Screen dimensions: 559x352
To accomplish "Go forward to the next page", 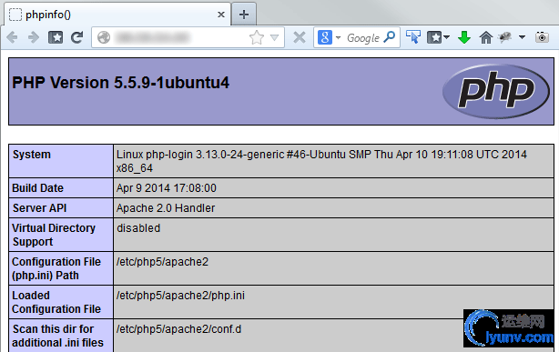I will click(x=34, y=37).
